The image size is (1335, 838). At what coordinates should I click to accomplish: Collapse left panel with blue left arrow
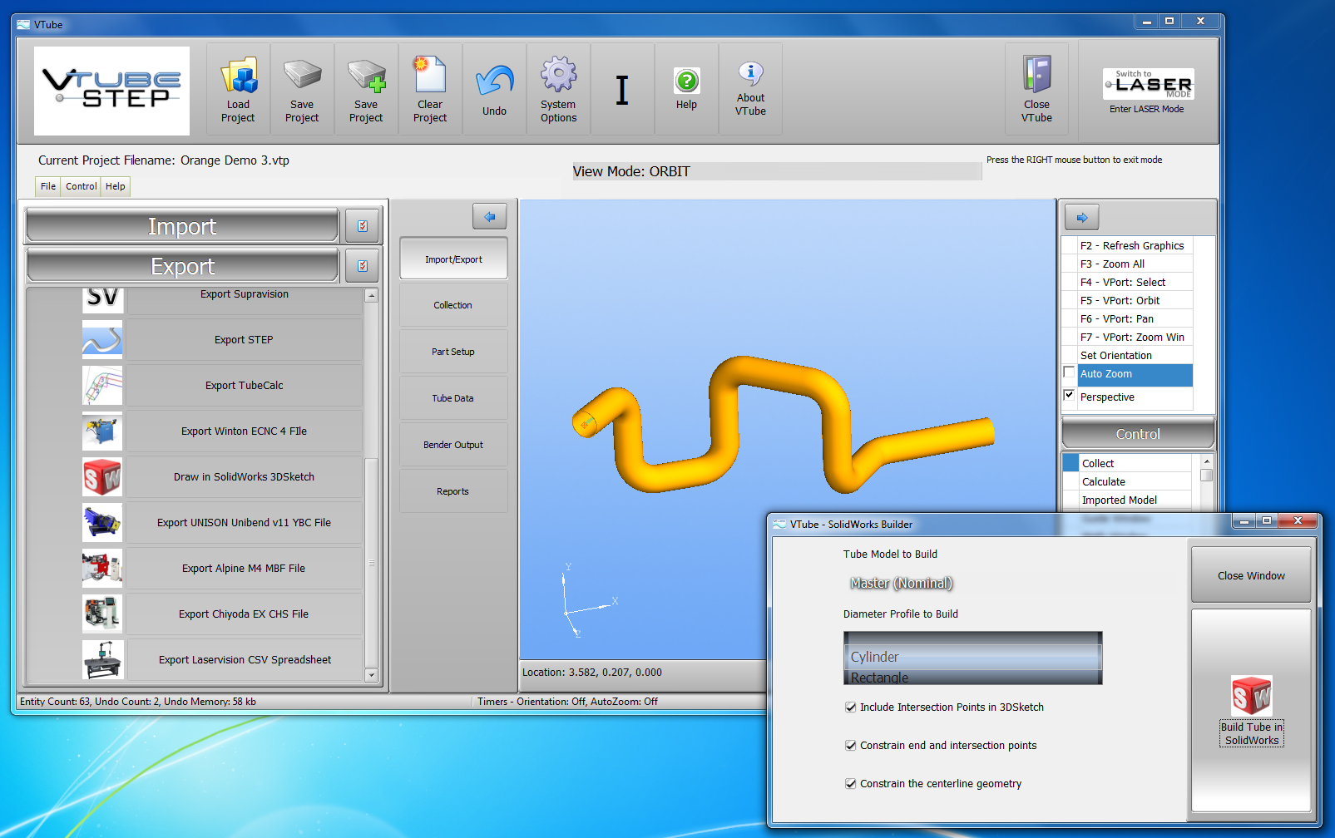pos(490,216)
